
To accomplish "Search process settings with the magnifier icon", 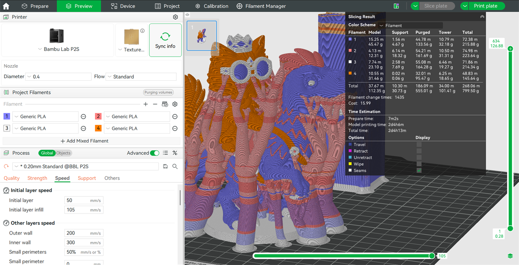I will [x=175, y=167].
